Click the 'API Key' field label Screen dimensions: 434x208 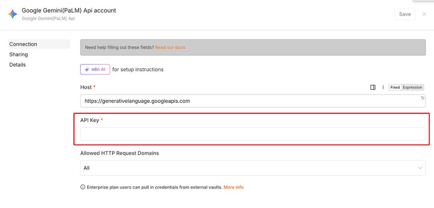coord(90,120)
